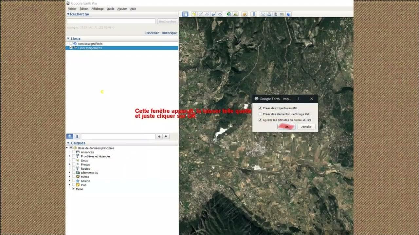Open the Aide menu
This screenshot has height=235, width=419.
pos(133,9)
